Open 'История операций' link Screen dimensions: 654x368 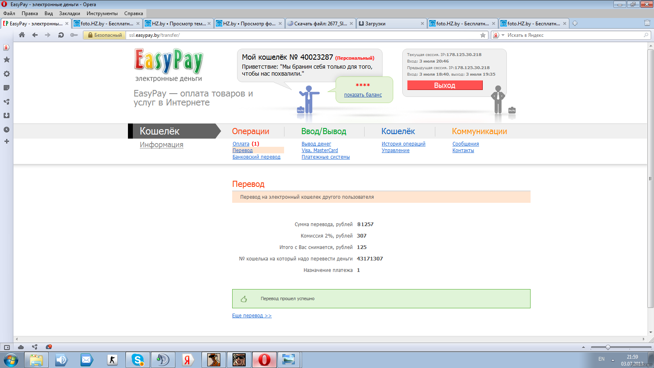pos(403,144)
